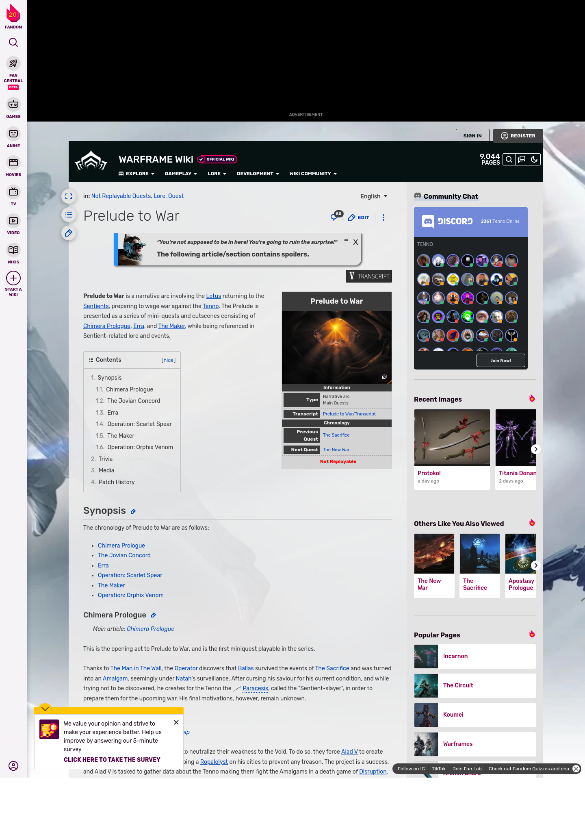The image size is (585, 813).
Task: Open Prelude to War/Transcript infobox link
Action: pyautogui.click(x=349, y=414)
